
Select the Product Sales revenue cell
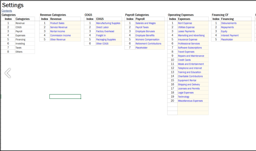tap(57, 23)
